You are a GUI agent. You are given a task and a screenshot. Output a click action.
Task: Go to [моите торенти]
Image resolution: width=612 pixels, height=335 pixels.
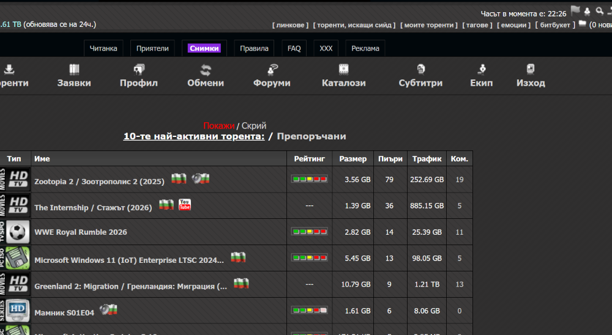tap(429, 25)
